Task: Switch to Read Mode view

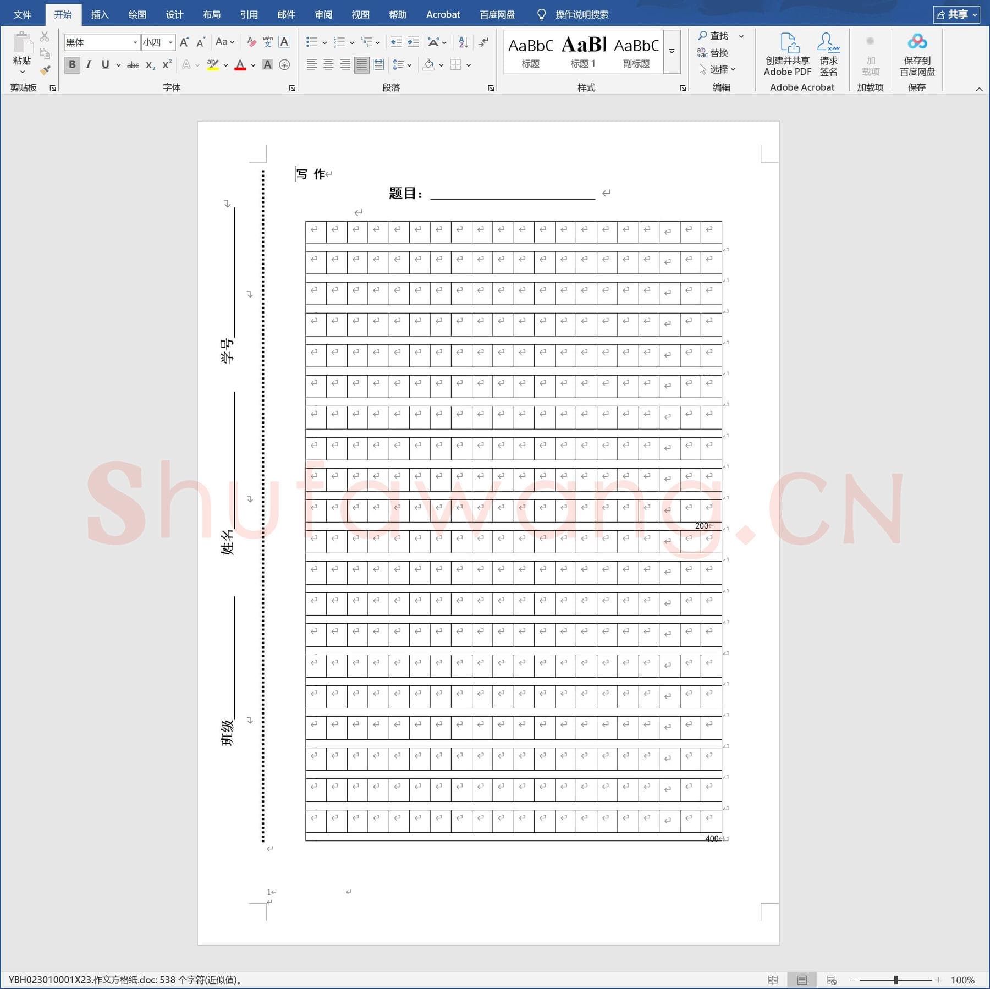Action: point(773,980)
